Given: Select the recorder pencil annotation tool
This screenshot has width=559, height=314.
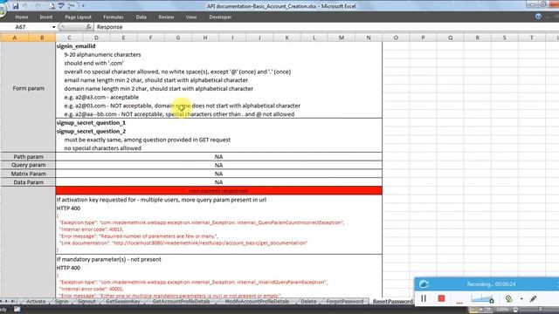Looking at the screenshot, I should pos(533,298).
